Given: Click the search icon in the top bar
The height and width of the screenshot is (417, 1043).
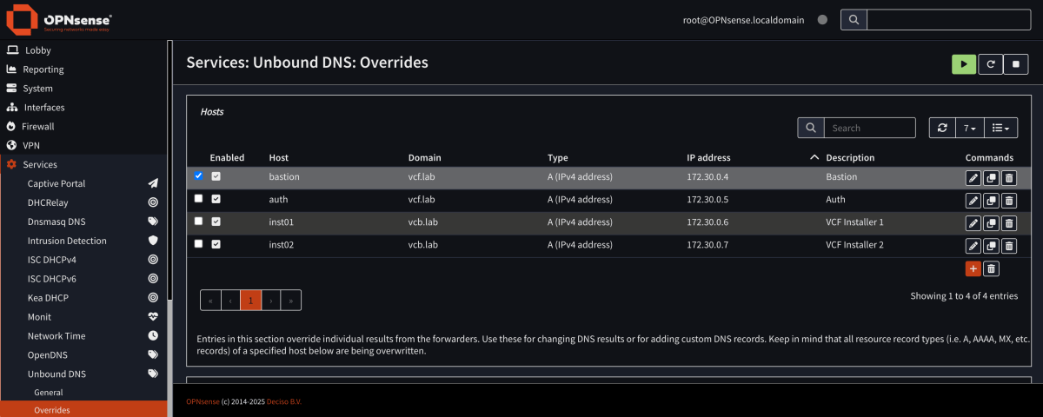Looking at the screenshot, I should coord(854,19).
